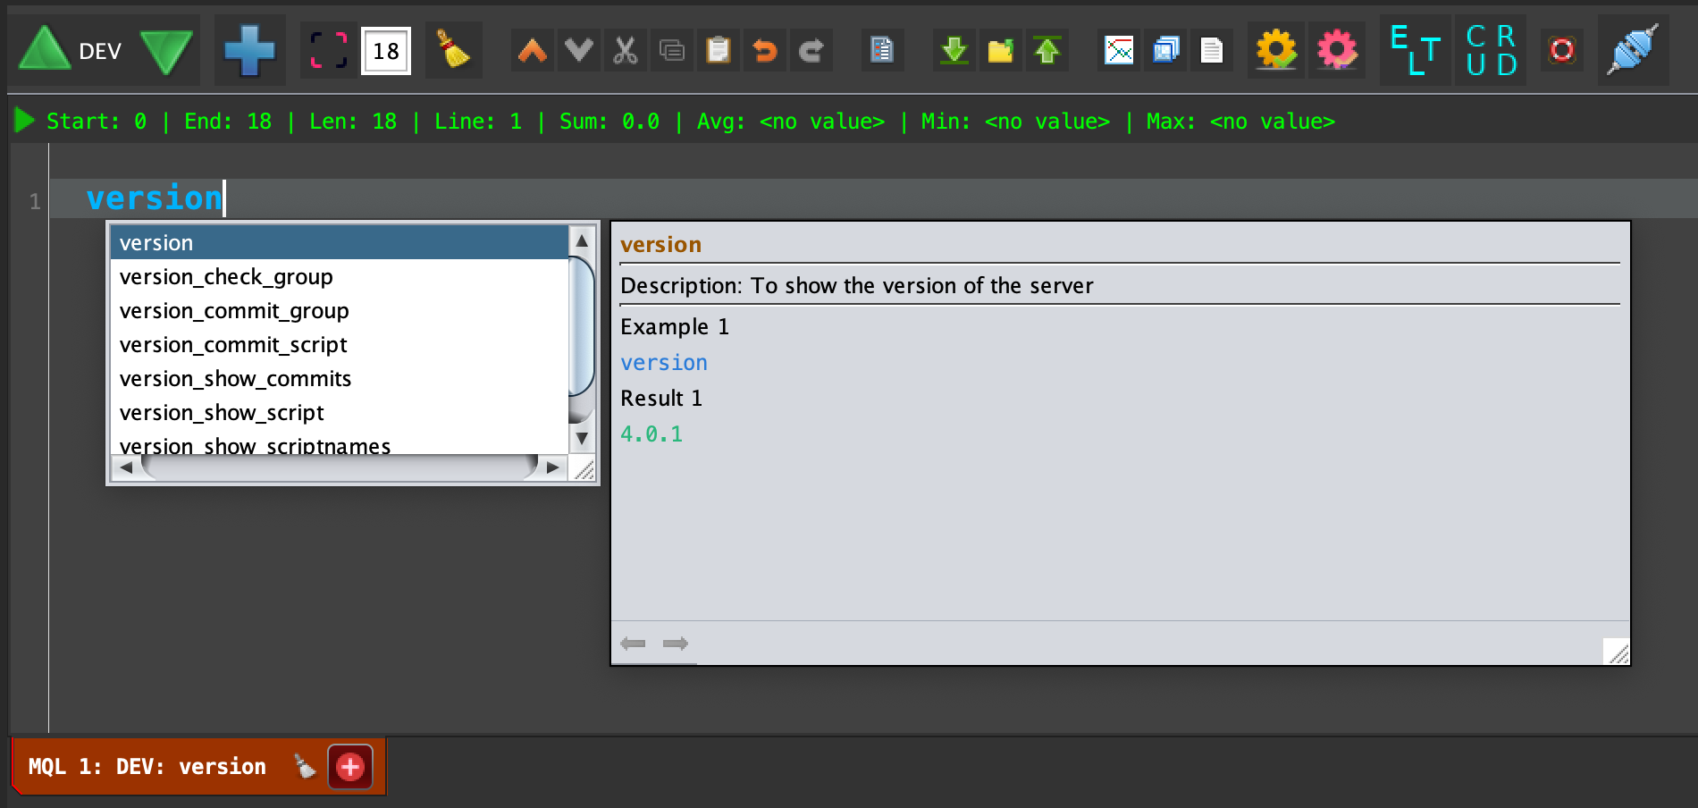
Task: Click the scissors cut icon
Action: pyautogui.click(x=626, y=50)
